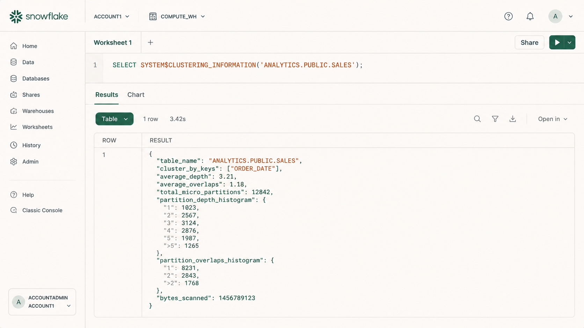Expand the ACCOUNTADMIN role switcher
This screenshot has width=584, height=328.
tap(42, 302)
